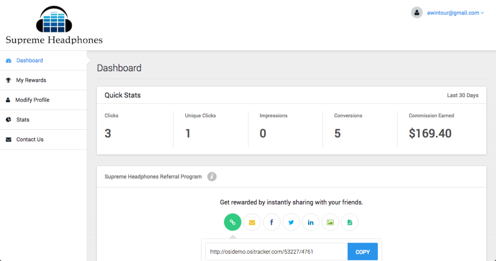Click the Supreme Headphones logo
The image size is (496, 261).
(x=54, y=25)
